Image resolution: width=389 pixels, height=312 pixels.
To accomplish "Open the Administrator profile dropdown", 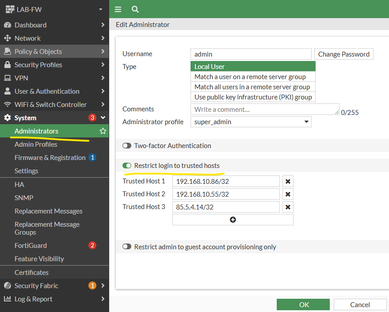I will point(251,122).
